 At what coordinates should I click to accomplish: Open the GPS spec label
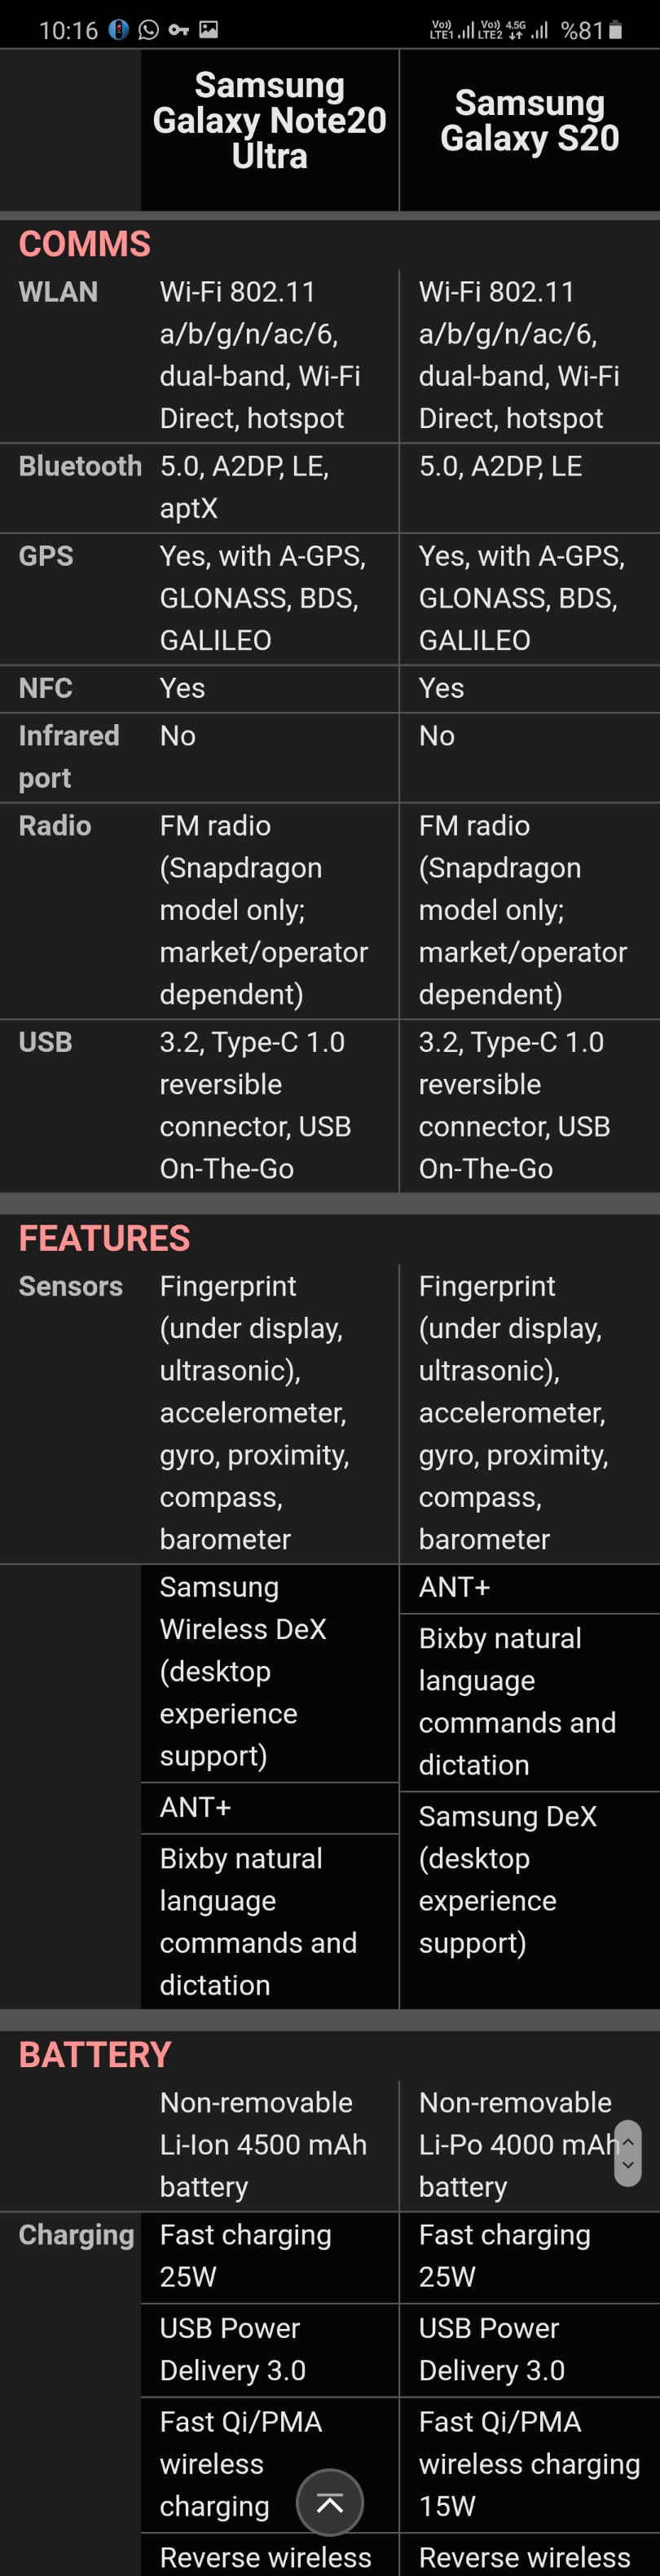point(46,556)
